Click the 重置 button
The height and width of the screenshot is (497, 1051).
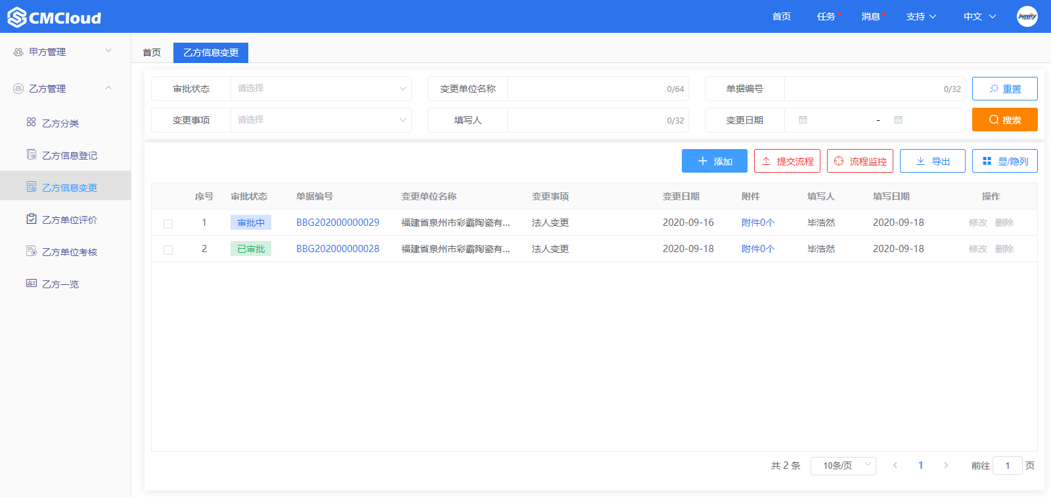(x=1005, y=89)
